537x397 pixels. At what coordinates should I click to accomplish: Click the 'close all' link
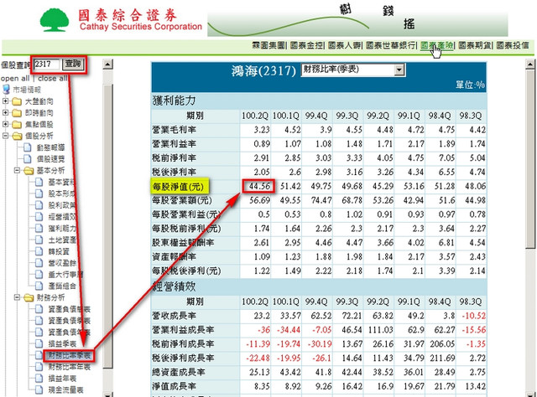tap(52, 78)
